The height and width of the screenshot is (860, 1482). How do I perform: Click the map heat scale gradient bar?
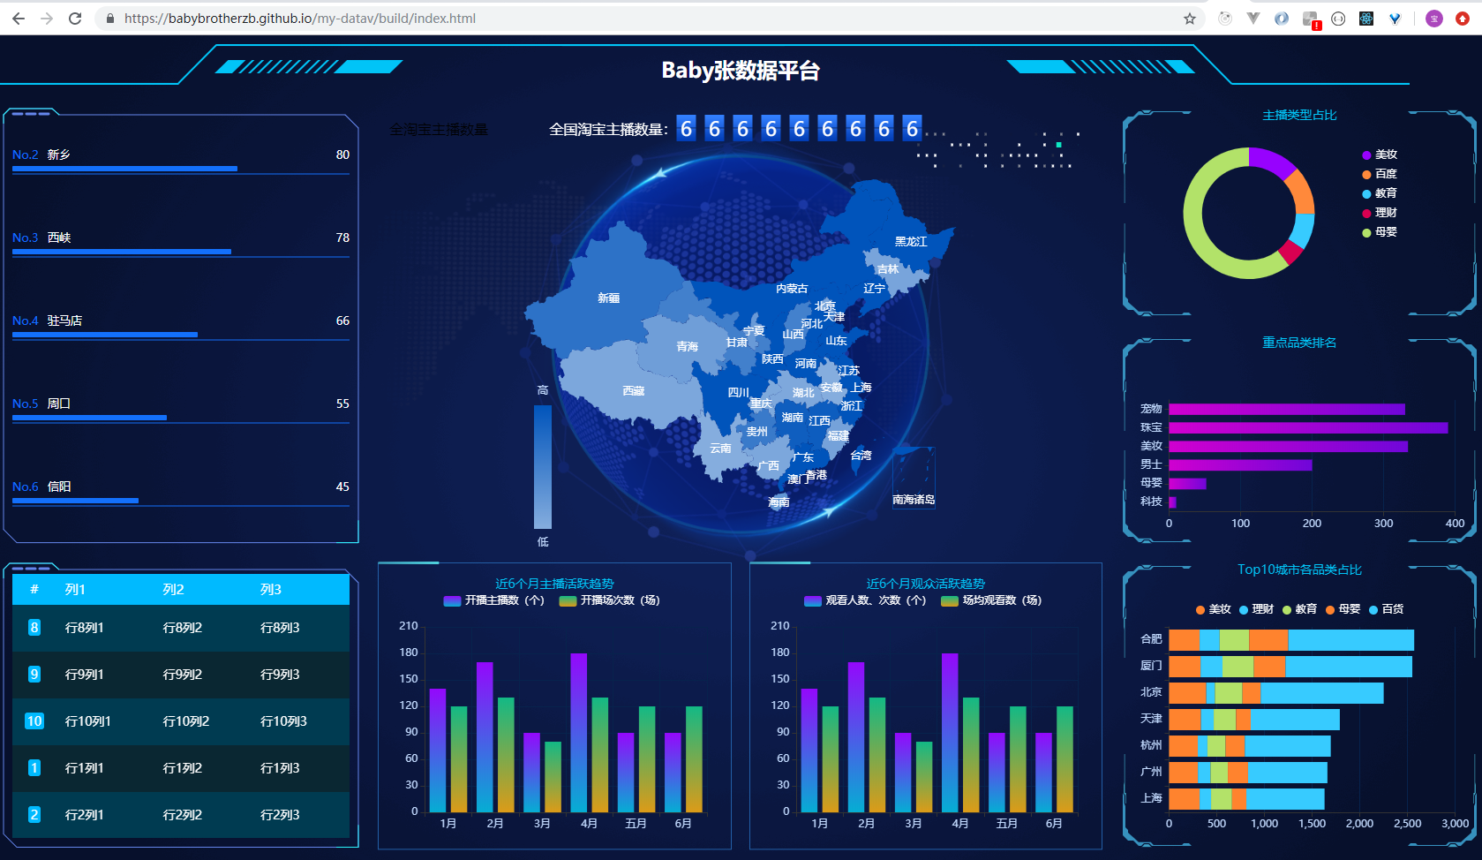(x=543, y=467)
